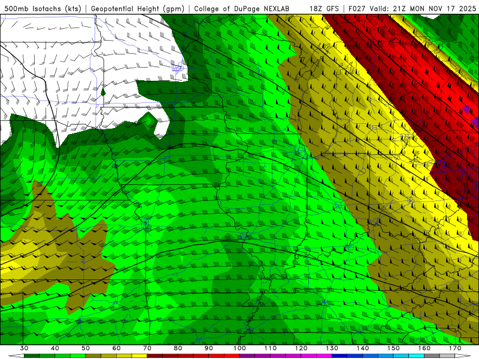Click the legend label "100"
The height and width of the screenshot is (359, 479).
tap(239, 348)
